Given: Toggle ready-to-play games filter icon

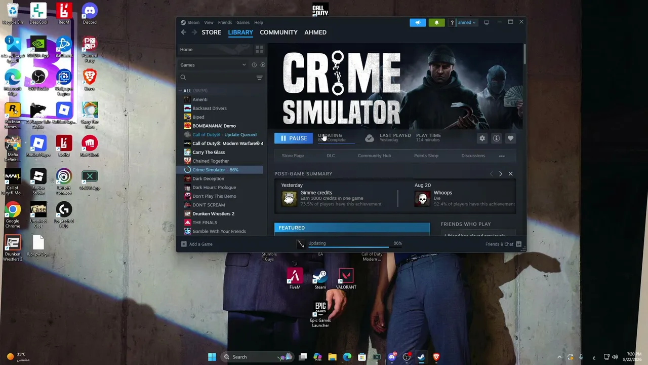Looking at the screenshot, I should coord(262,65).
